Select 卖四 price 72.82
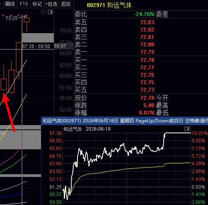The image size is (208, 205). [x=147, y=30]
